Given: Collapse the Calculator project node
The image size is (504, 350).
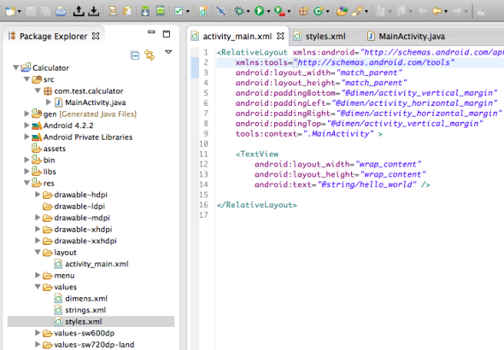Looking at the screenshot, I should tap(15, 67).
